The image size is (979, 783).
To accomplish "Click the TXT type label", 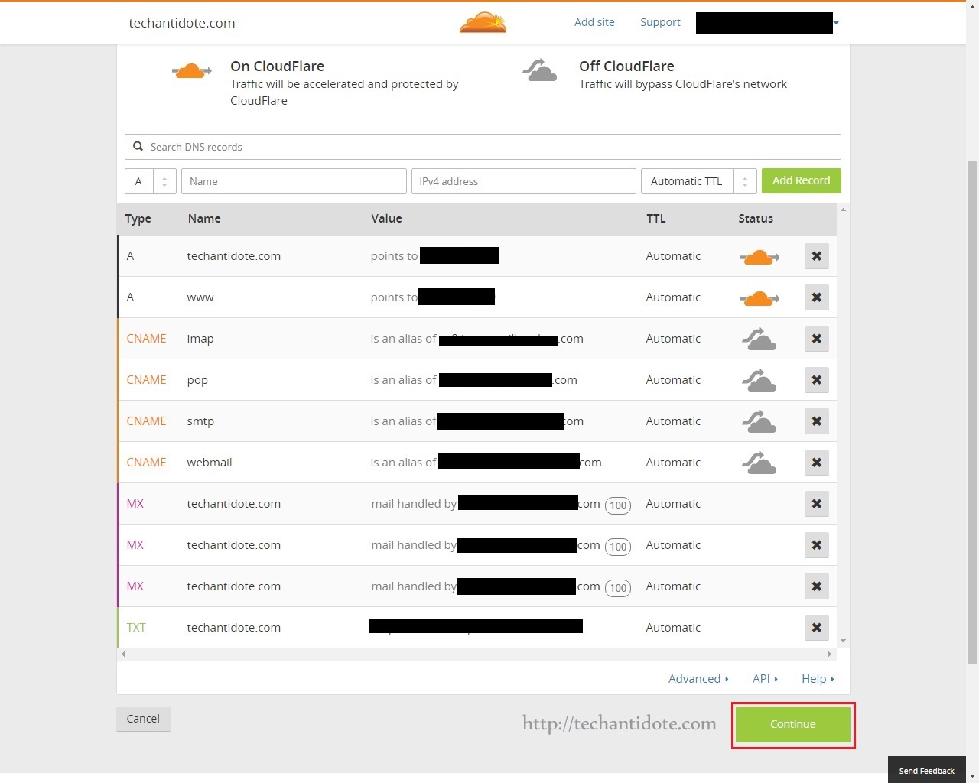I will 136,628.
